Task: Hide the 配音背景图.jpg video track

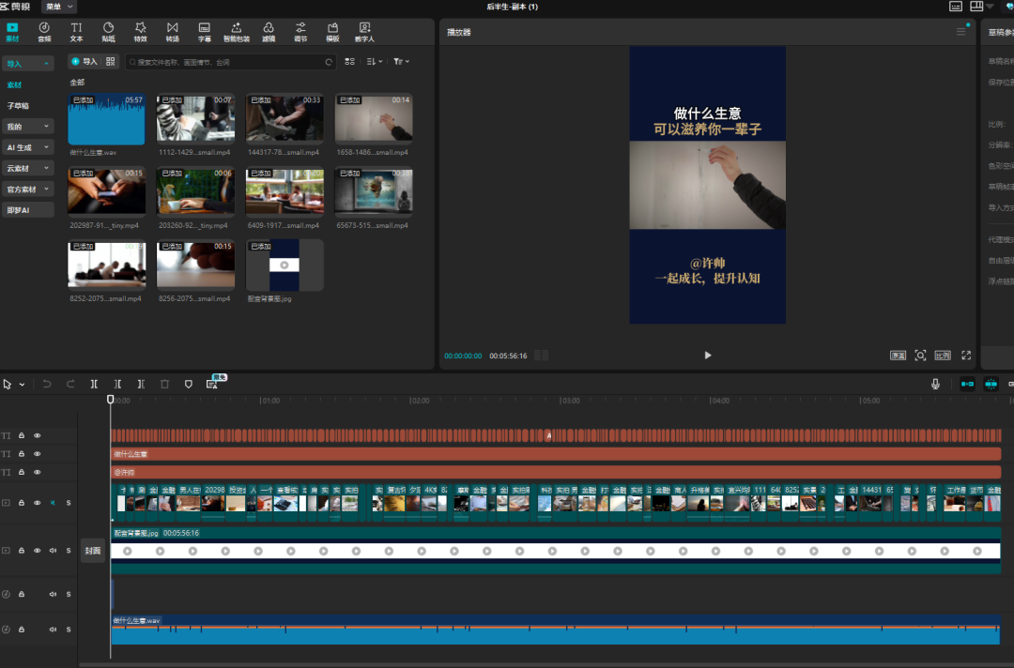Action: pos(37,551)
